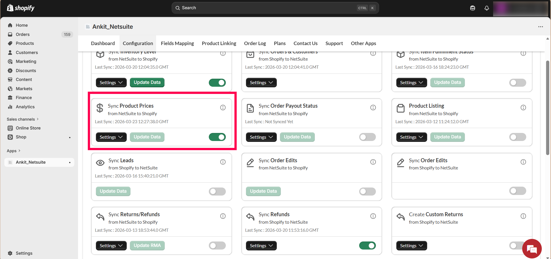The height and width of the screenshot is (259, 551).
Task: Click the three-dot more options icon
Action: [540, 27]
